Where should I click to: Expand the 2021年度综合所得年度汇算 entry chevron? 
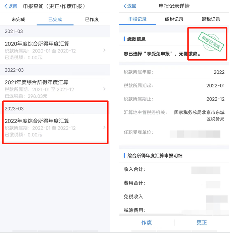click(104, 89)
